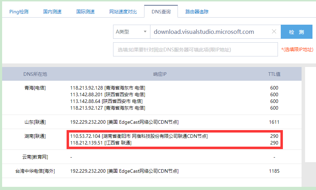This screenshot has width=316, height=190.
Task: Select the 湖南[联通] row label
Action: [x=35, y=136]
